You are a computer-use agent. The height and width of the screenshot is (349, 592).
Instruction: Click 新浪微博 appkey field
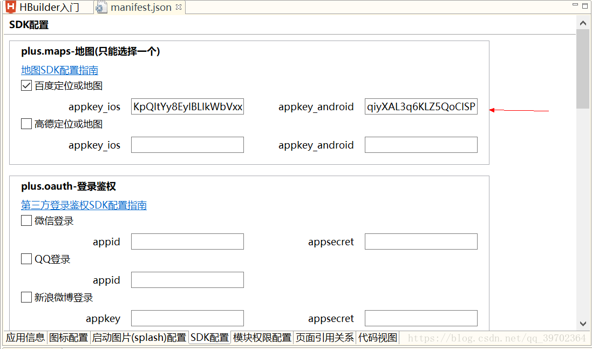tap(187, 318)
